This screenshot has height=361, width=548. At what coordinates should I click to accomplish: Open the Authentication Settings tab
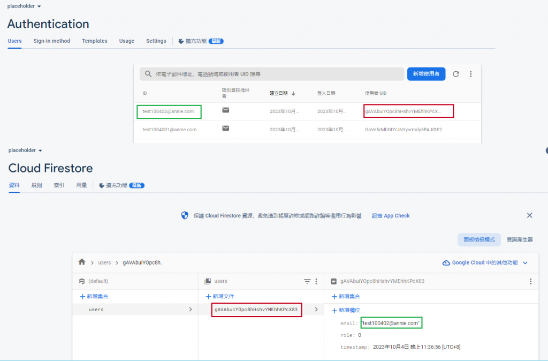click(x=156, y=41)
